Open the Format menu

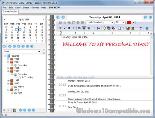[x=35, y=8]
